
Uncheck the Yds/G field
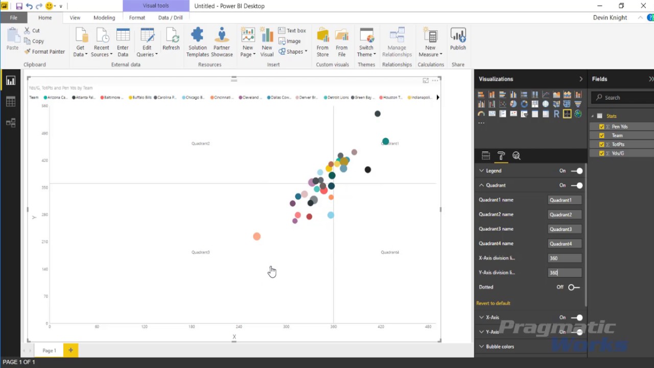pyautogui.click(x=601, y=153)
